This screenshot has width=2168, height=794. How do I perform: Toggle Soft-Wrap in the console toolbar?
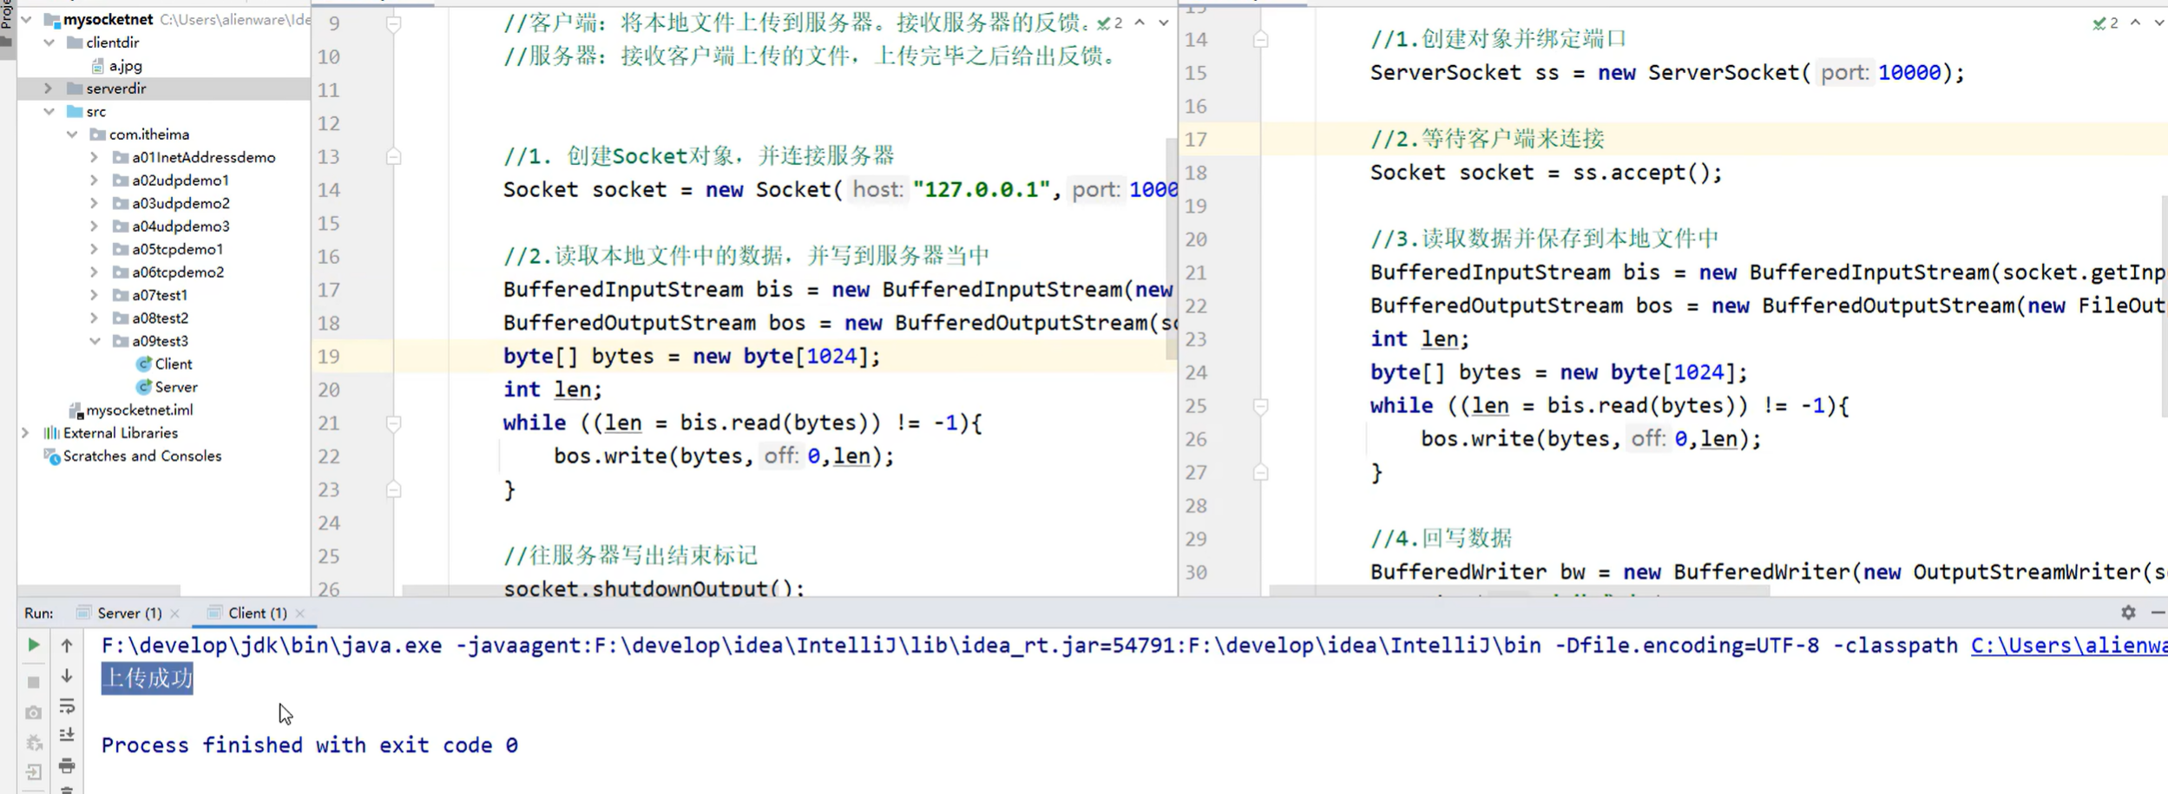pos(67,706)
